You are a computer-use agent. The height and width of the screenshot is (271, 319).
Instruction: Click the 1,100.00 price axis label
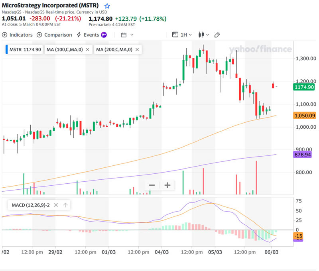pyautogui.click(x=306, y=104)
